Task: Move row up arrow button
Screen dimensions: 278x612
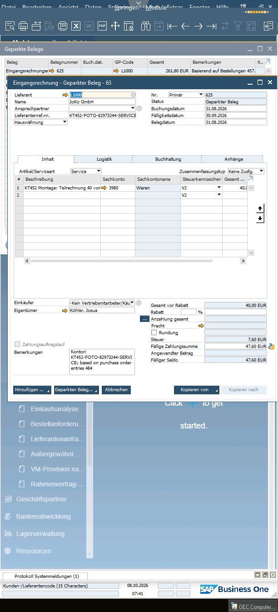Action: (x=260, y=208)
